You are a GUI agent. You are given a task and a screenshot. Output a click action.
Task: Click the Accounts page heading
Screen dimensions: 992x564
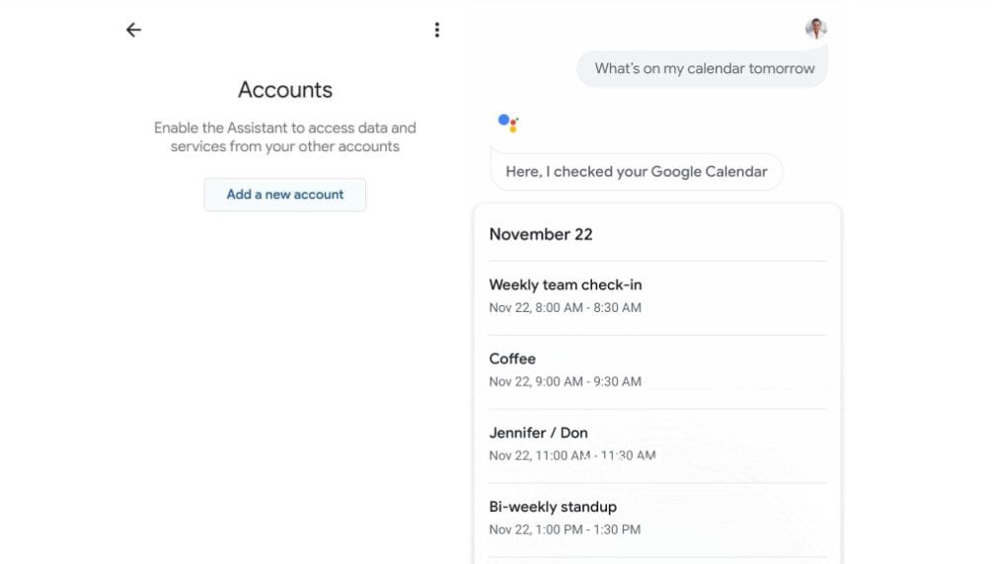click(285, 90)
